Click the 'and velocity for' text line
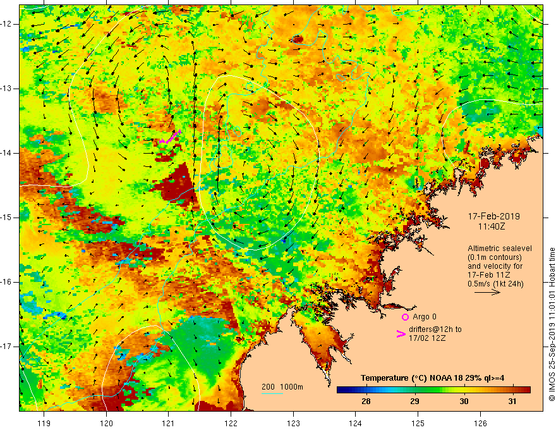 tap(495, 266)
